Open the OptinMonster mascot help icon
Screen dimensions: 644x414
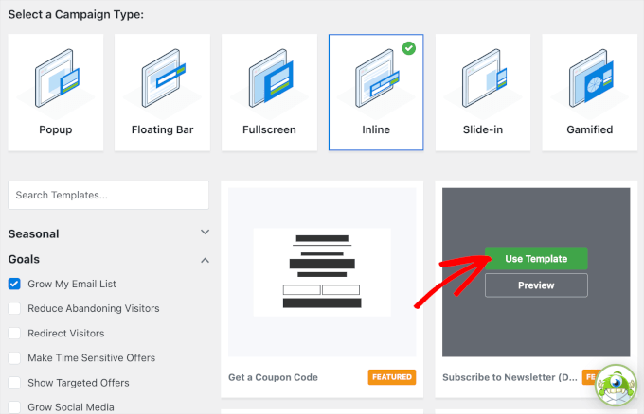pos(616,385)
